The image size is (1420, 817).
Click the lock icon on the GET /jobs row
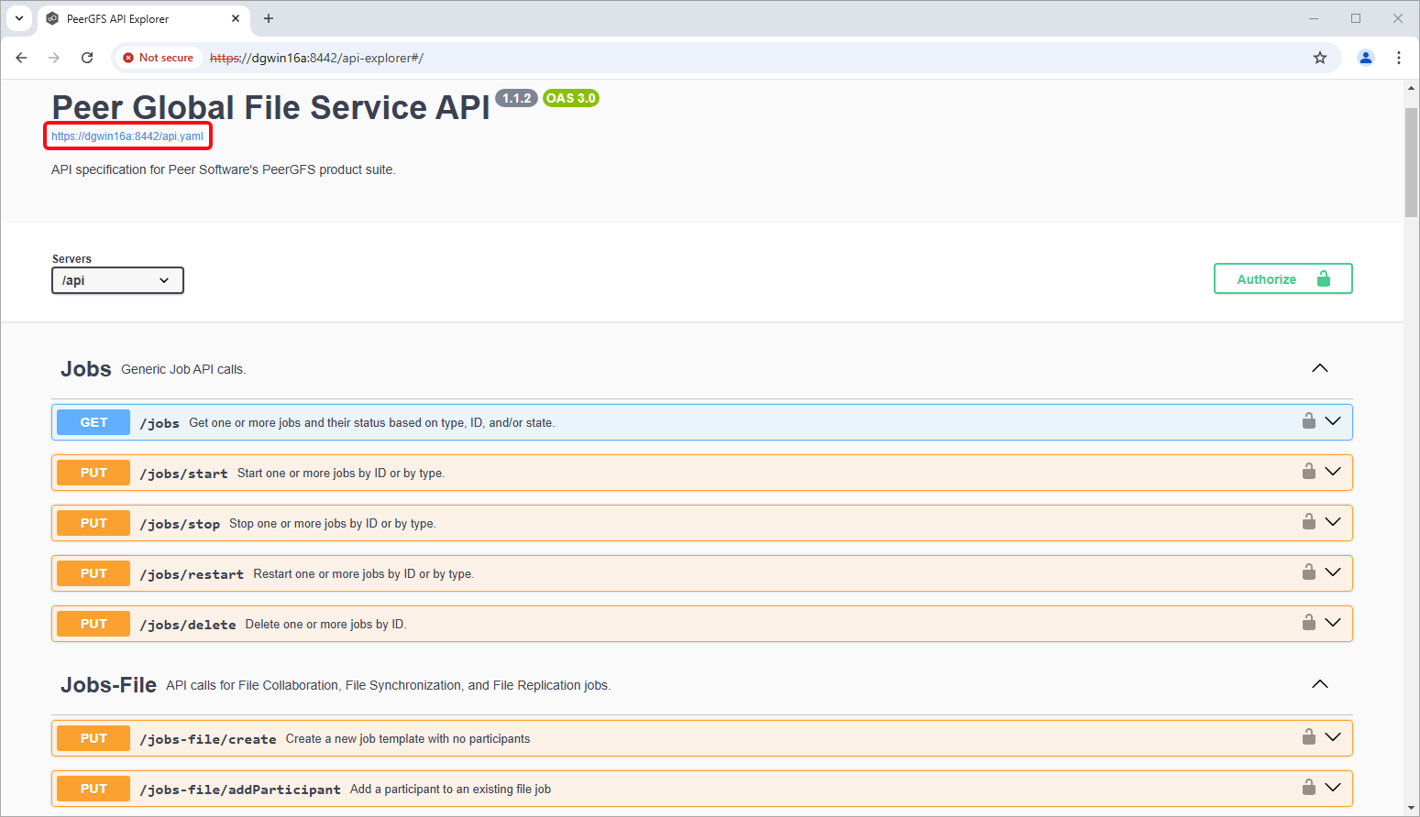coord(1308,421)
